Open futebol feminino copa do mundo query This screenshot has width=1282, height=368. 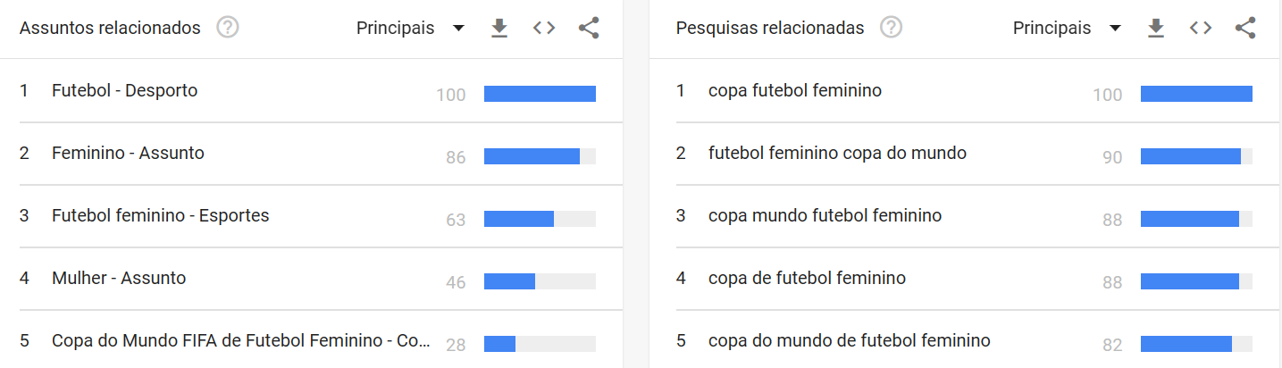(837, 154)
